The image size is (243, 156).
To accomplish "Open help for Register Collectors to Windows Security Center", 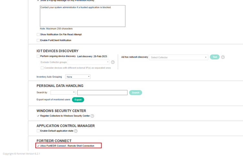I will pos(92,116).
